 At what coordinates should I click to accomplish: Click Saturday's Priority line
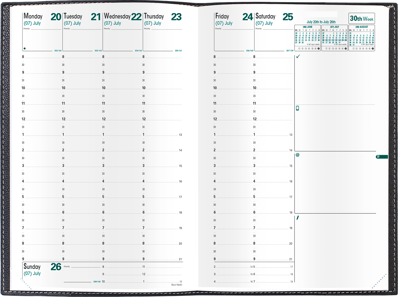click(x=274, y=29)
